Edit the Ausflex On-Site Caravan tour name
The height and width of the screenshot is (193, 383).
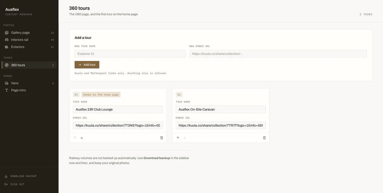point(221,109)
